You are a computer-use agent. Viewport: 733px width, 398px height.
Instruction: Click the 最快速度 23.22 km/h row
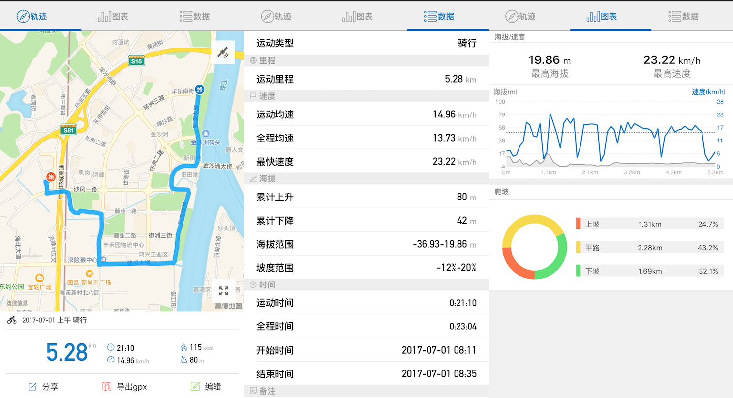[x=366, y=161]
